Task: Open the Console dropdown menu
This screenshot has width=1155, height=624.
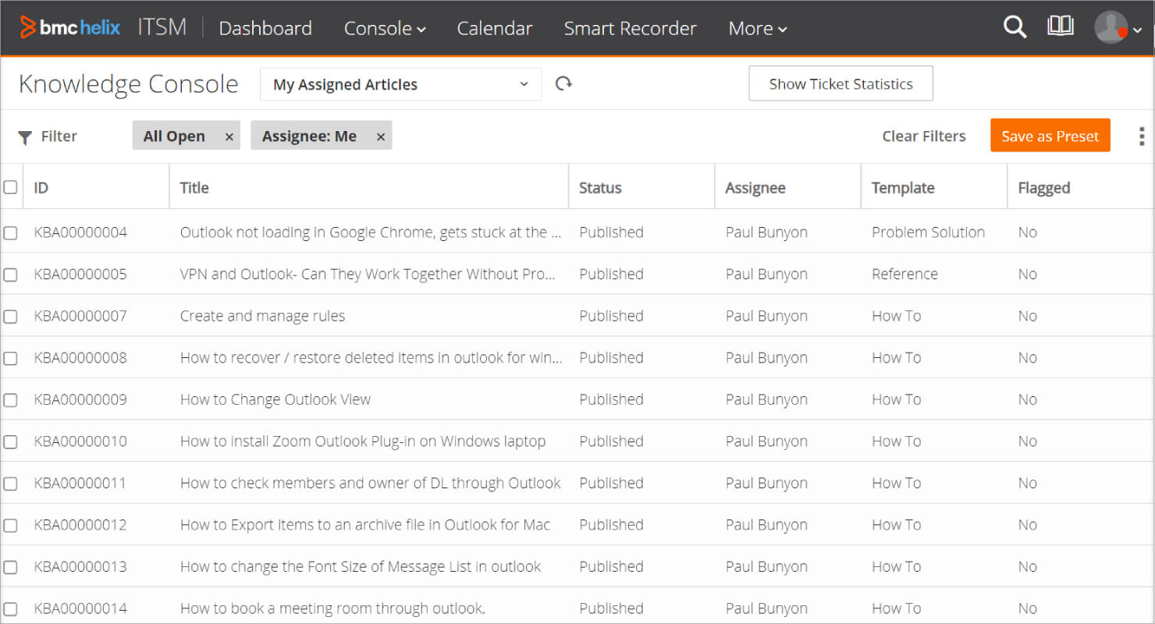Action: click(385, 28)
